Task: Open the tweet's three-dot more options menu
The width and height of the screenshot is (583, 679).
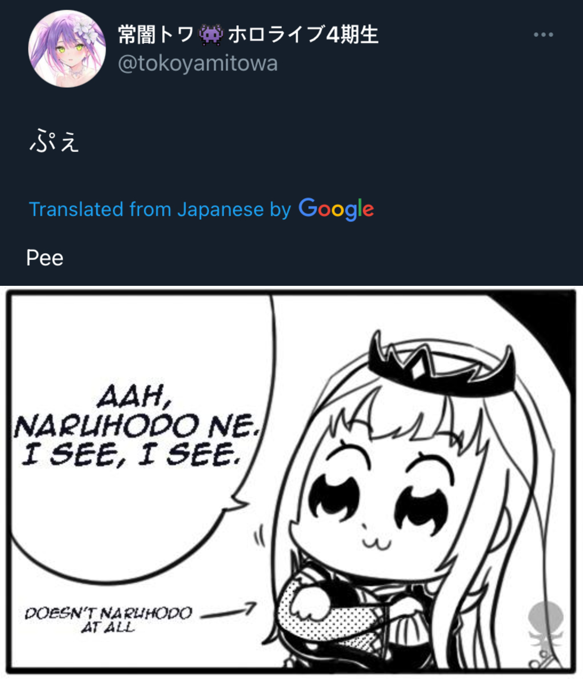Action: pyautogui.click(x=543, y=35)
